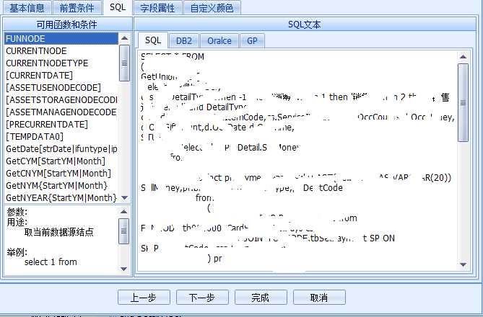Click the 取当前数据源结点 description text
This screenshot has height=317, width=483.
tap(58, 232)
